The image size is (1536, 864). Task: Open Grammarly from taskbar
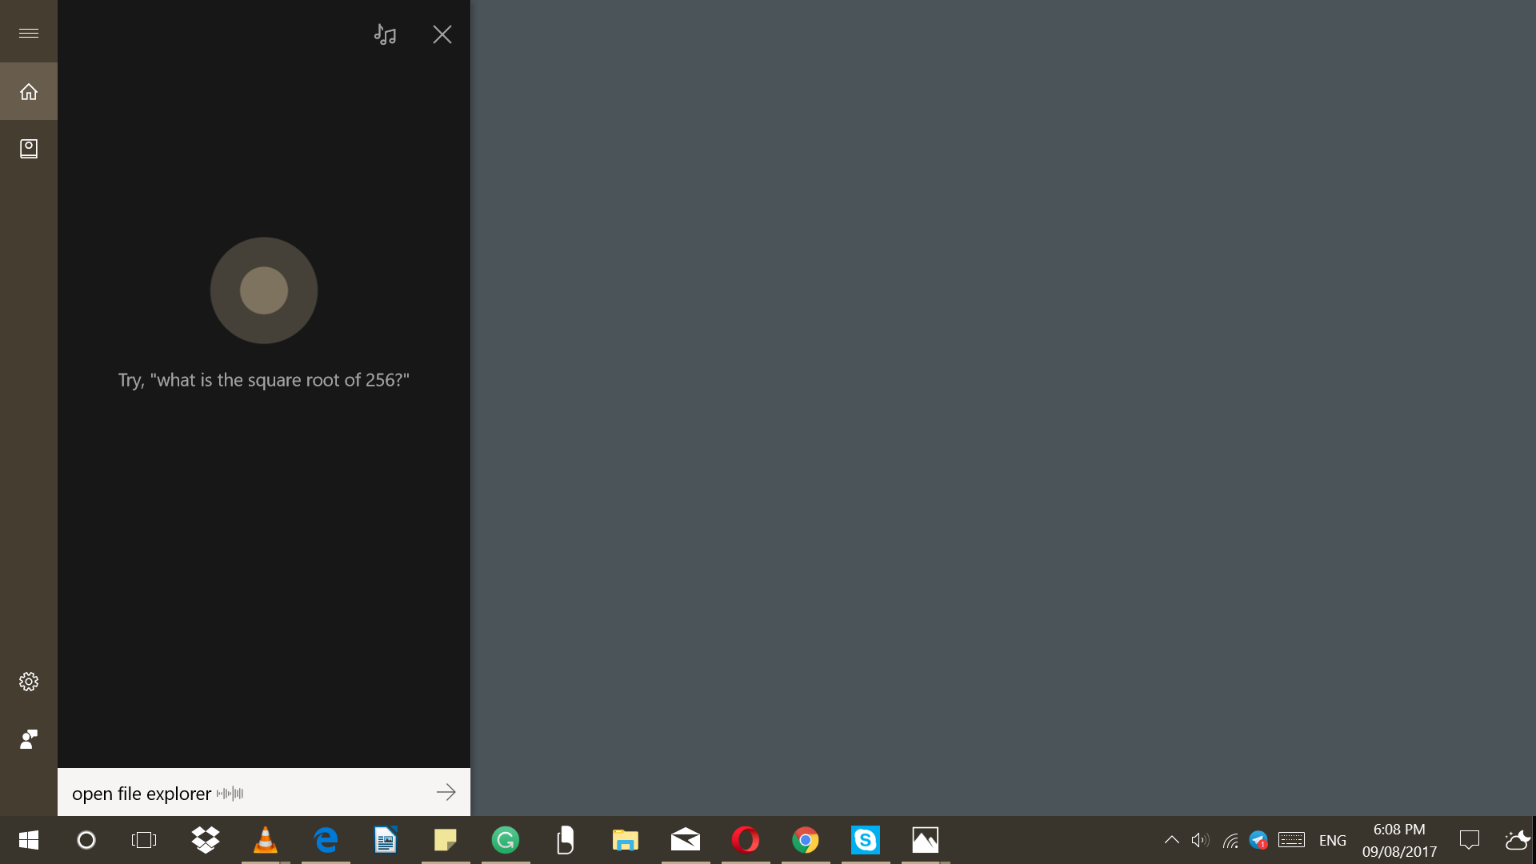pos(506,840)
